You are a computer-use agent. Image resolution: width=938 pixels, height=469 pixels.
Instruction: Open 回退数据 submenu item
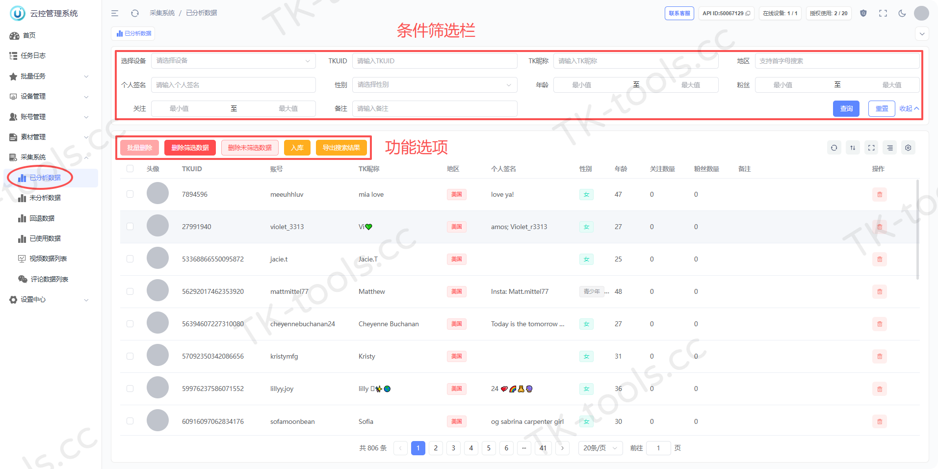click(x=51, y=218)
